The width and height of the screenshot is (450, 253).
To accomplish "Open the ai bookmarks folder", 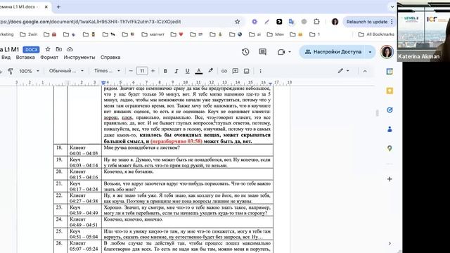I will click(255, 34).
